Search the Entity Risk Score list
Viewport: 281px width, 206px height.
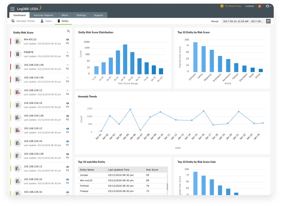pyautogui.click(x=68, y=31)
